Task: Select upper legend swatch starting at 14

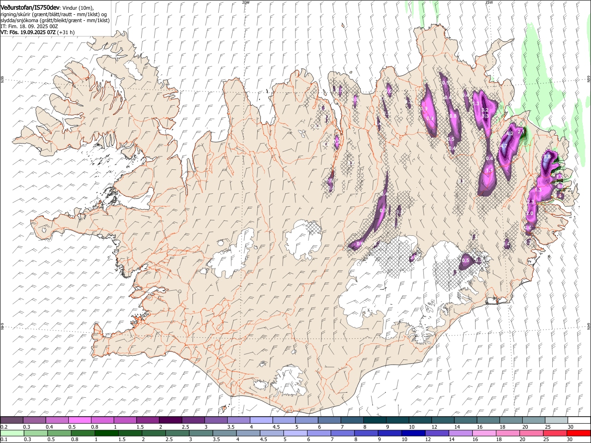Action: [x=465, y=420]
